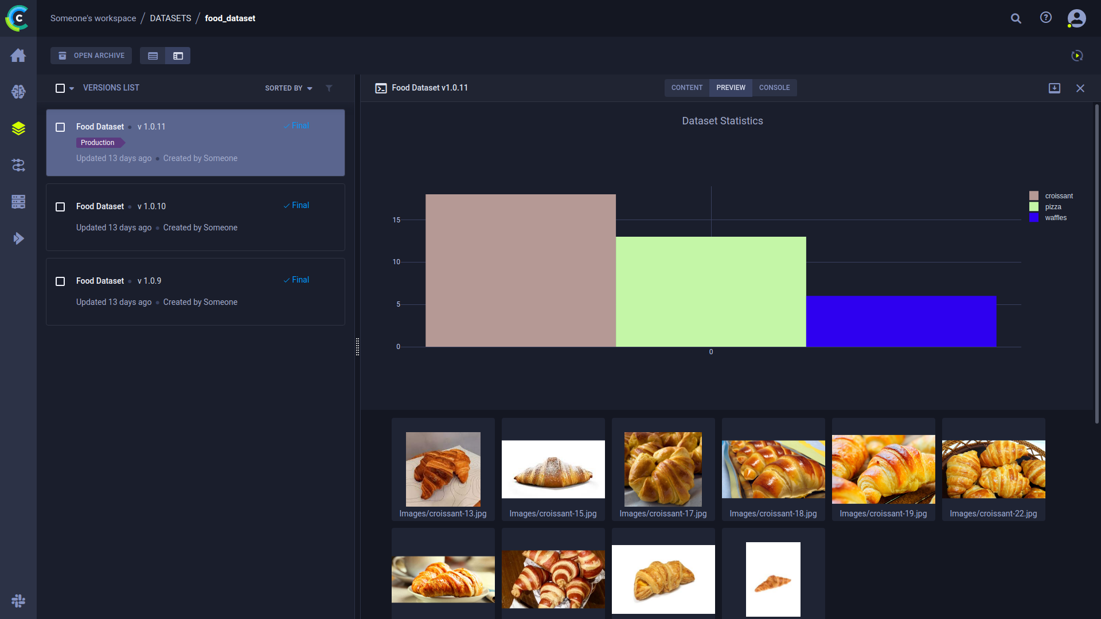
Task: Check the Food Dataset v1.0.11 checkbox
Action: 60,127
